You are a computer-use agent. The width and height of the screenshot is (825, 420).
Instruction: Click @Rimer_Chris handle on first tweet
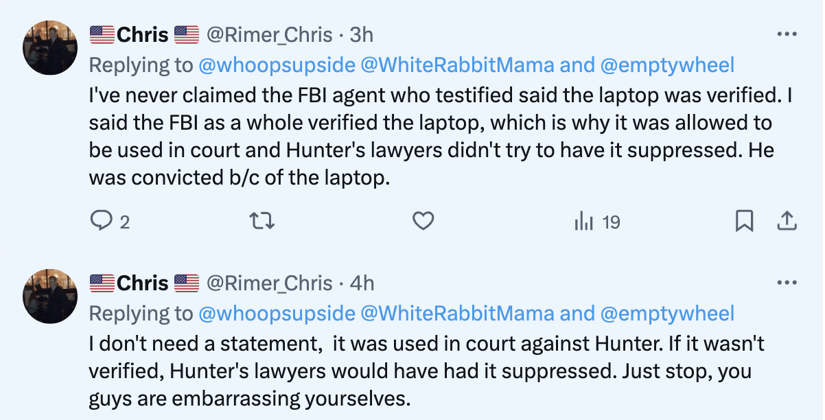pos(269,34)
